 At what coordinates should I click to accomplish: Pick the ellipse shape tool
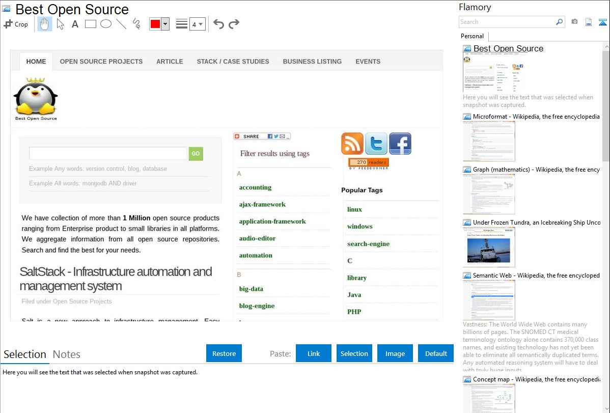(106, 24)
